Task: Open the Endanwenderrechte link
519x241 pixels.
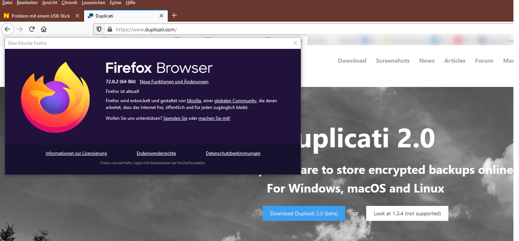Action: tap(156, 153)
